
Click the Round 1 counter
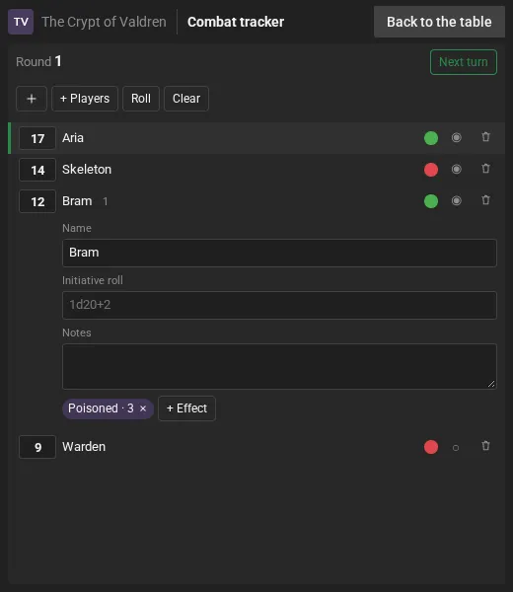tap(38, 61)
